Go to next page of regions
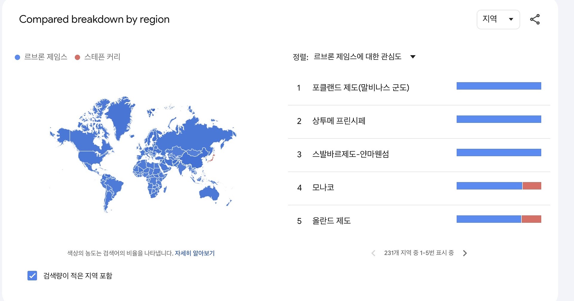This screenshot has width=574, height=301. tap(465, 253)
